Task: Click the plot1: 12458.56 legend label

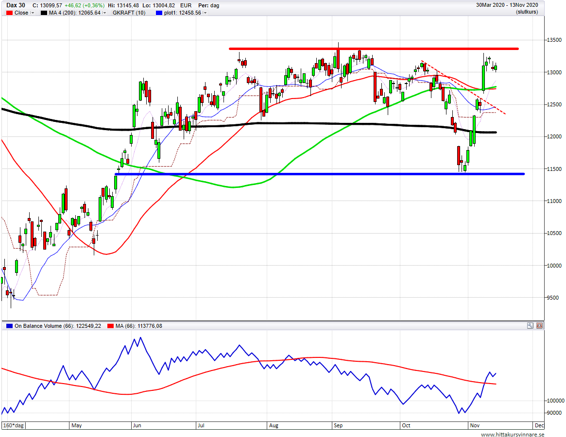Action: click(x=182, y=13)
